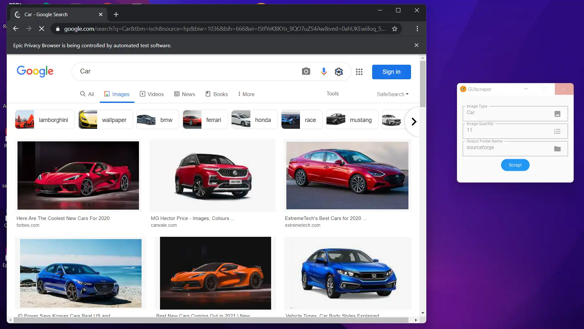Click the vertical page scrollbar thumb

423,83
